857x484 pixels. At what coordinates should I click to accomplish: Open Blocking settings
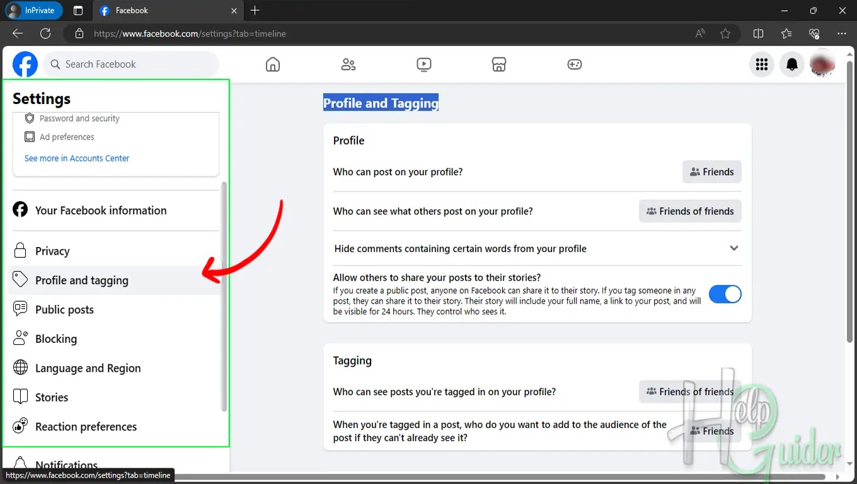[115, 339]
